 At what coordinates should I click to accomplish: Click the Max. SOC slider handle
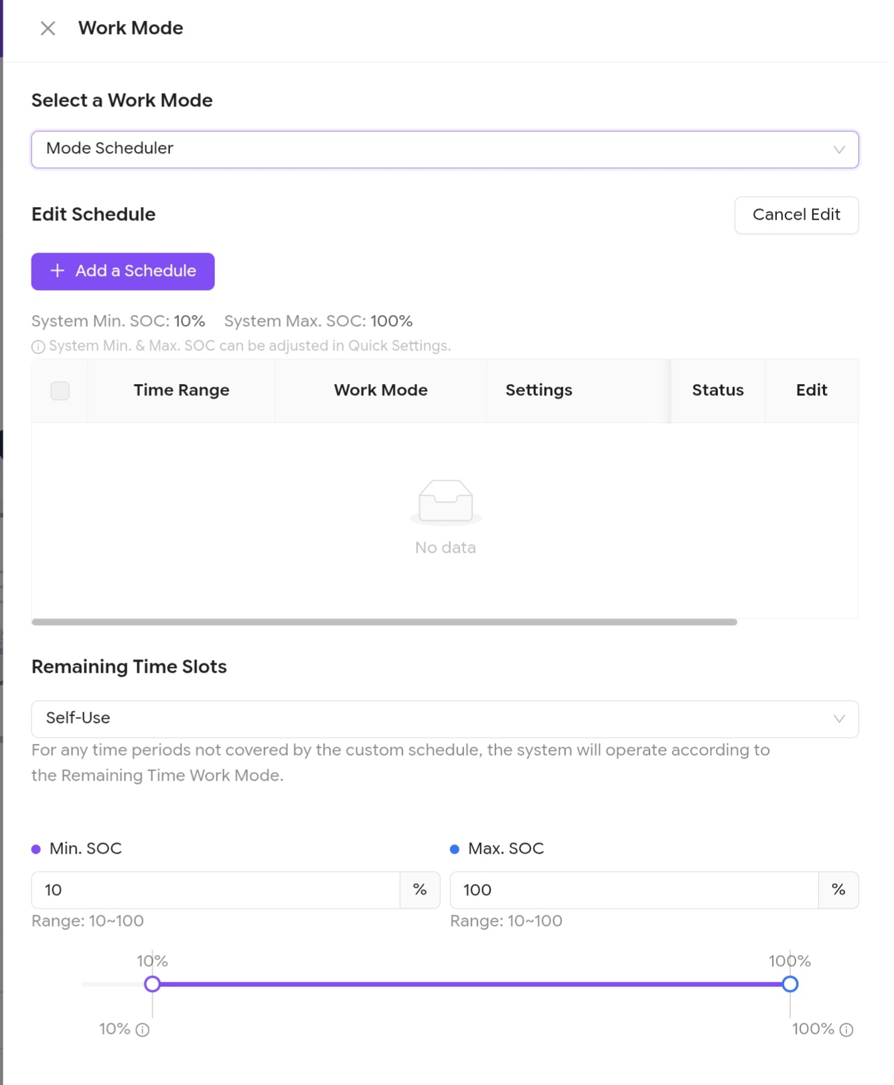coord(790,984)
